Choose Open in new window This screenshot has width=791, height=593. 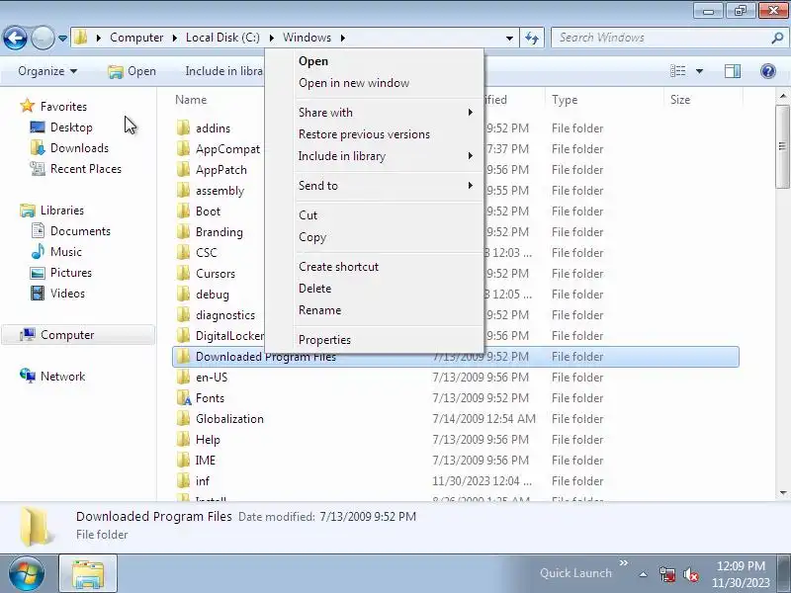tap(375, 83)
